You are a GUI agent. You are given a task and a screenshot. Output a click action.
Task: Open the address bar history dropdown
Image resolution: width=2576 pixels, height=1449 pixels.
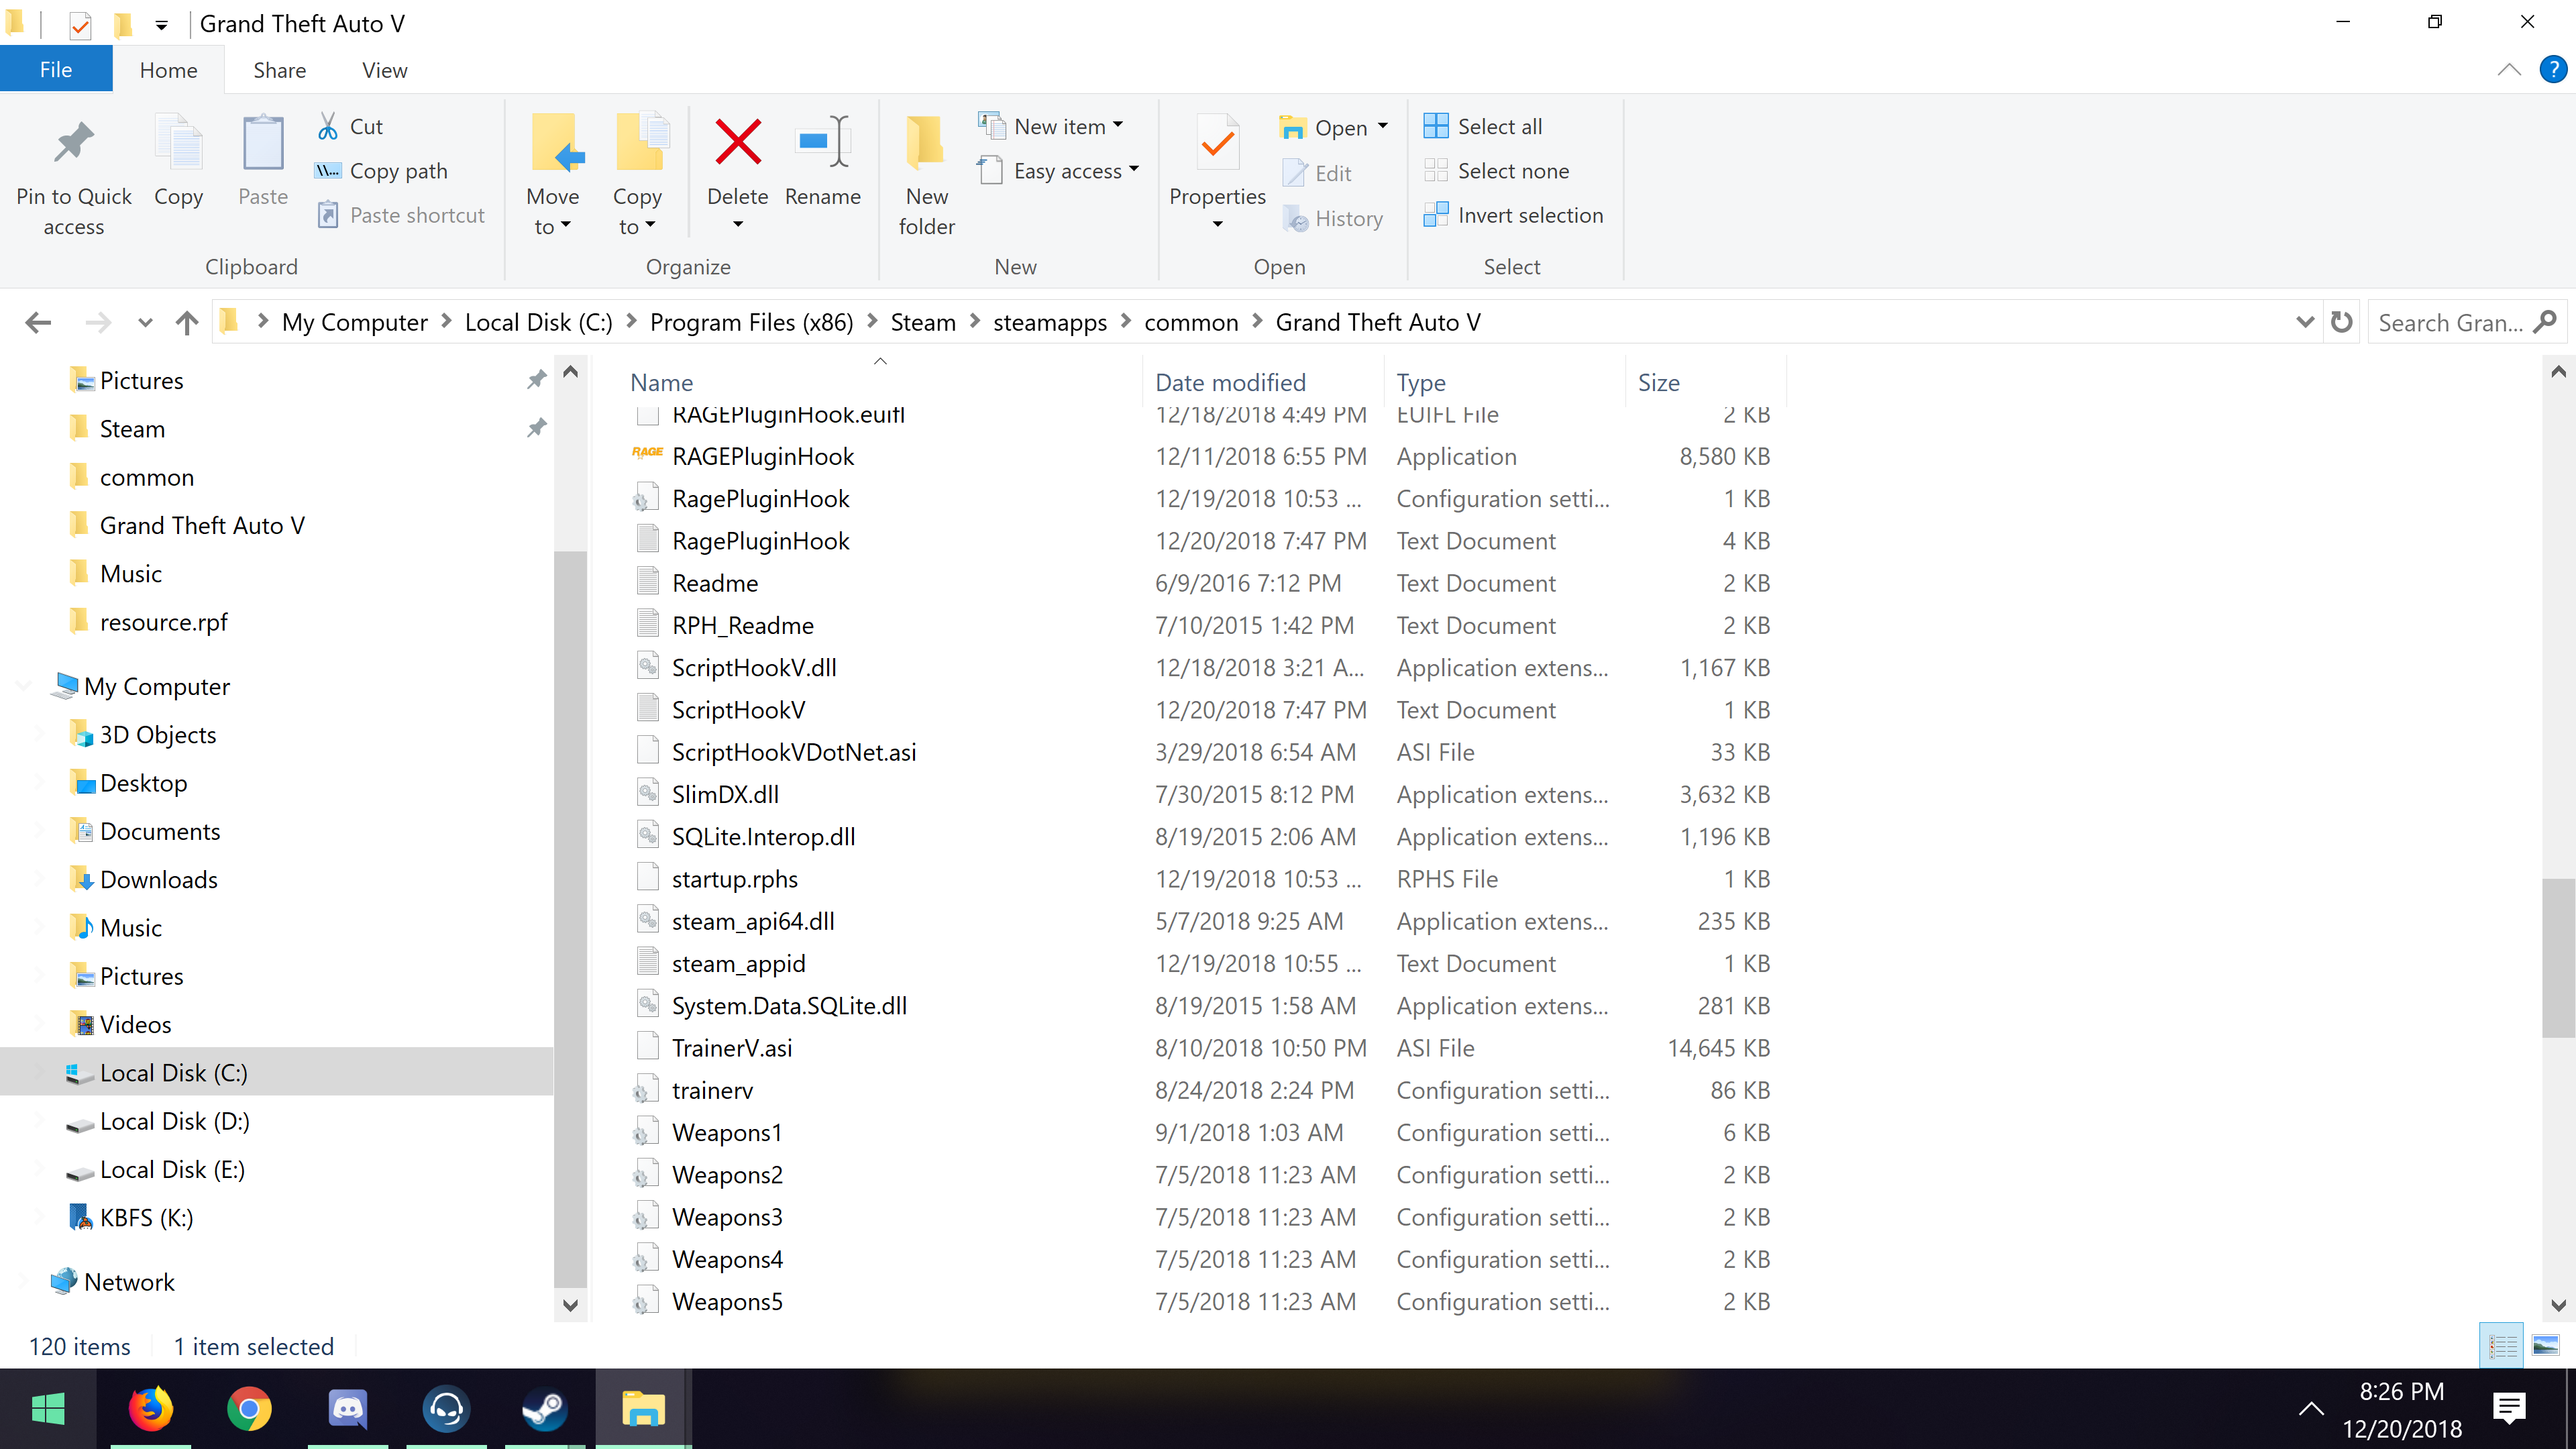(2304, 322)
